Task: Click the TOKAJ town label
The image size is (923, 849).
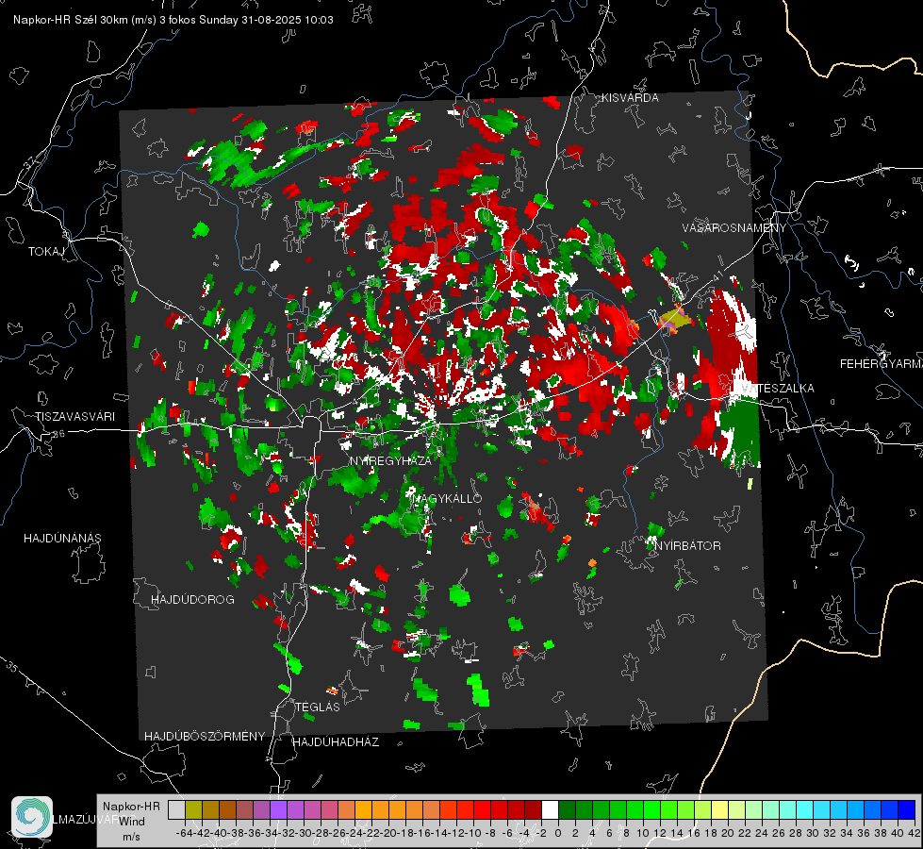Action: [x=46, y=252]
